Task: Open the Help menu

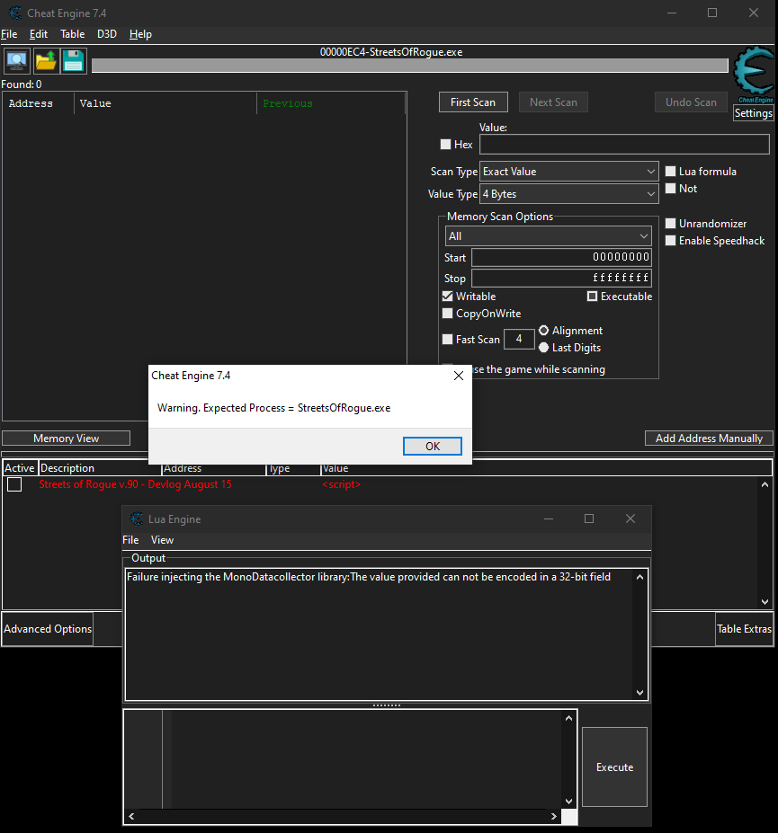Action: (x=140, y=34)
